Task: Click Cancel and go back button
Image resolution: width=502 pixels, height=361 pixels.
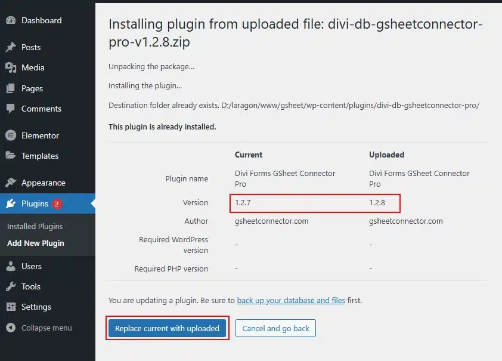Action: 275,328
